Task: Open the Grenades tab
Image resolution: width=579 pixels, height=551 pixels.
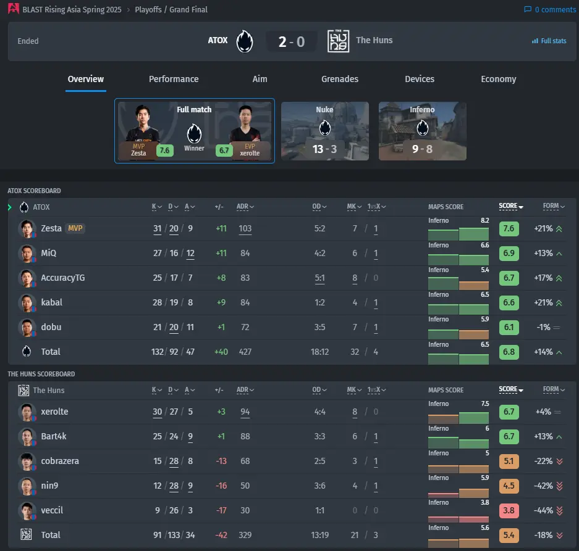Action: click(340, 79)
